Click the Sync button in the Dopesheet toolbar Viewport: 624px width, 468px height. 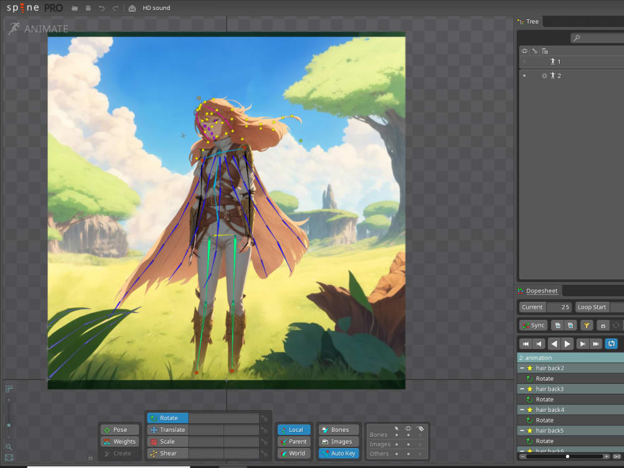(x=533, y=325)
